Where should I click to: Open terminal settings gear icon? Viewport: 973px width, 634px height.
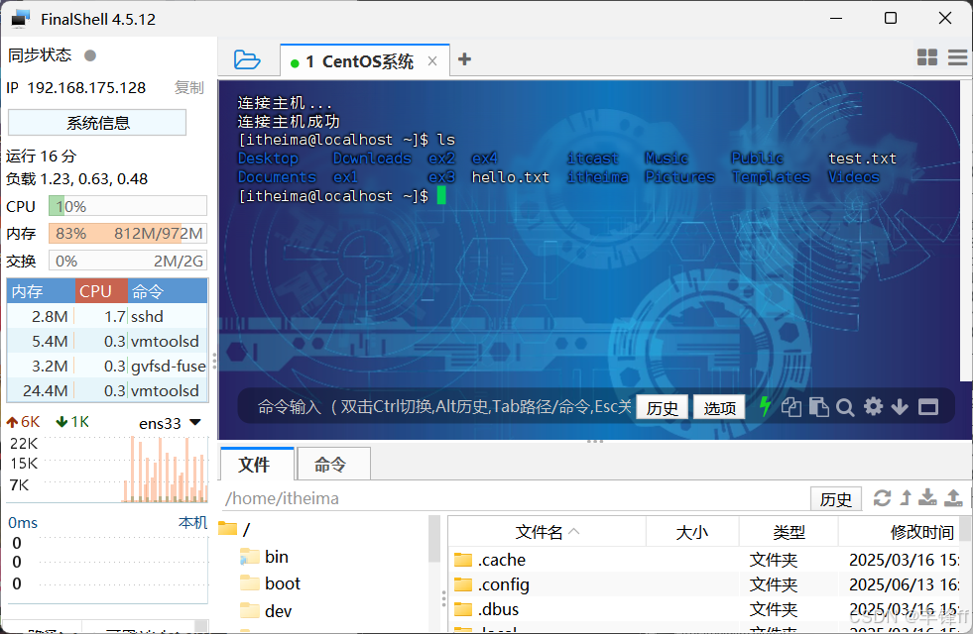873,406
